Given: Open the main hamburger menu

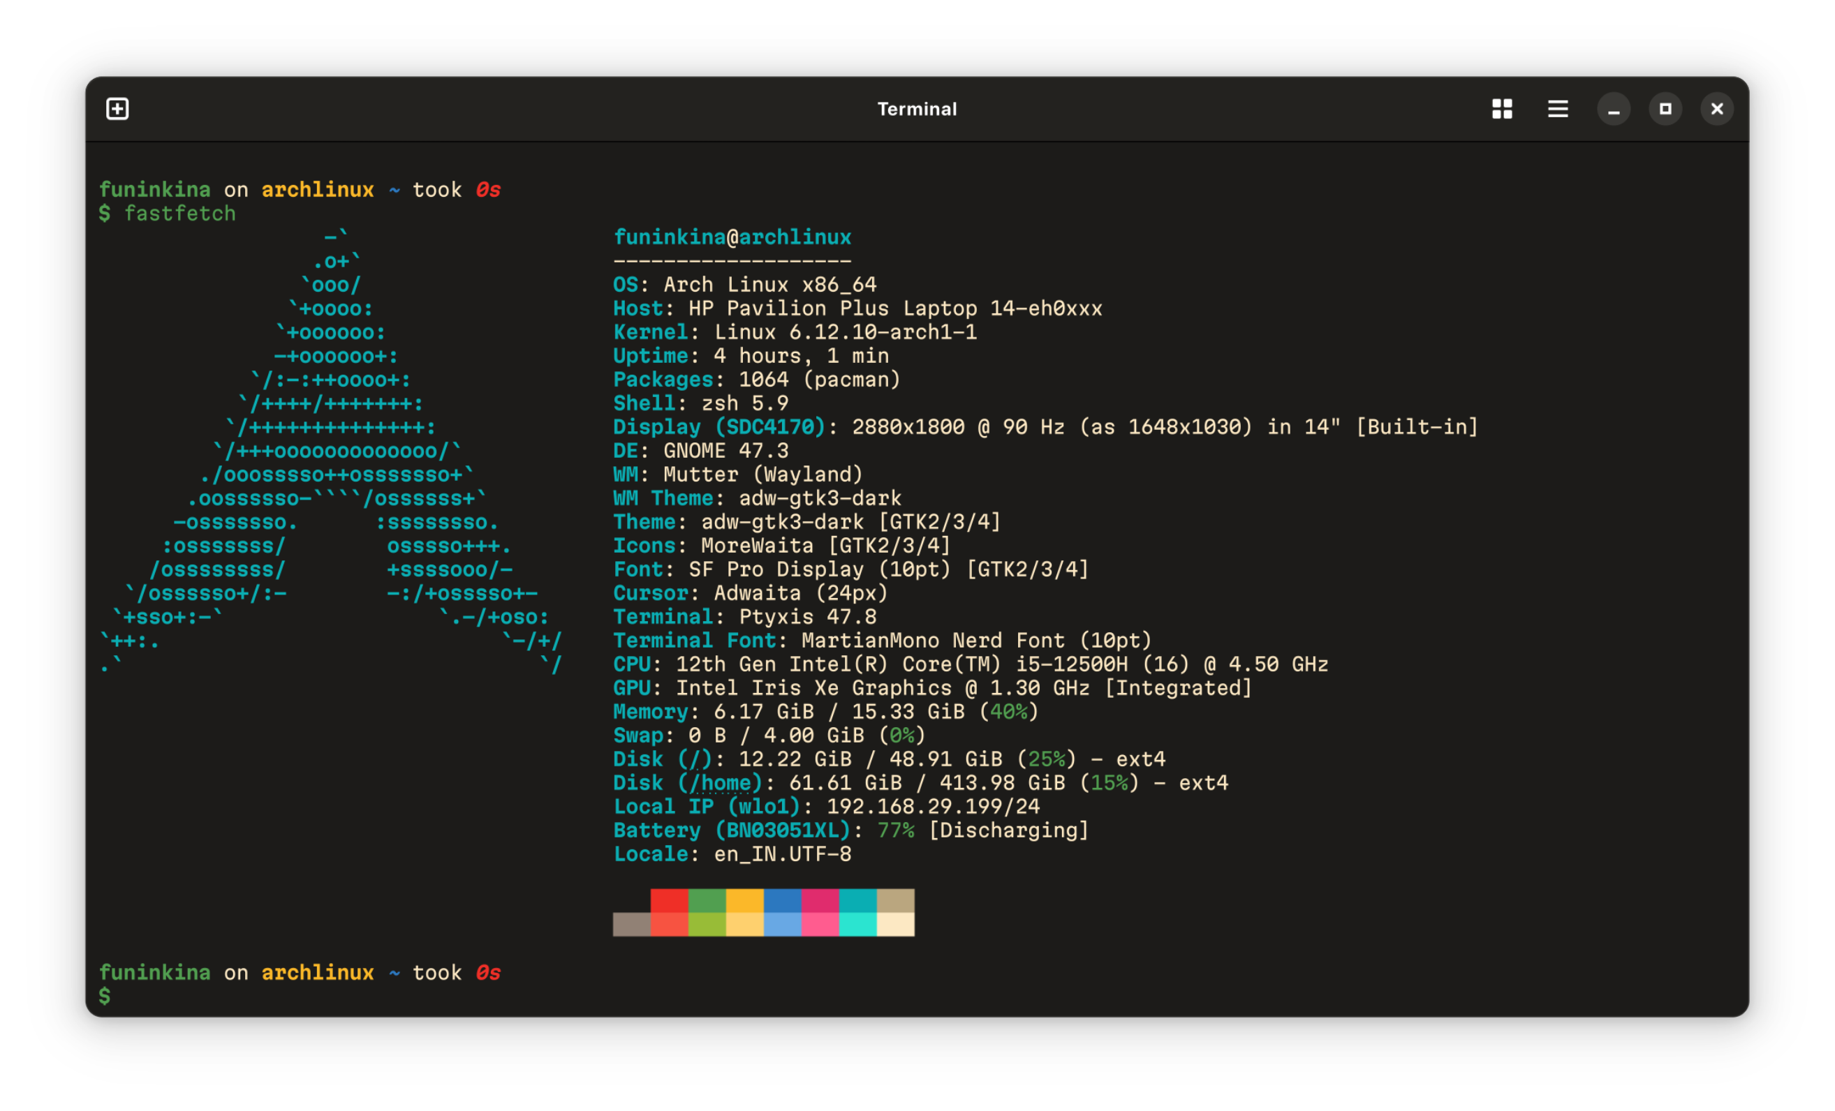Looking at the screenshot, I should (x=1557, y=109).
